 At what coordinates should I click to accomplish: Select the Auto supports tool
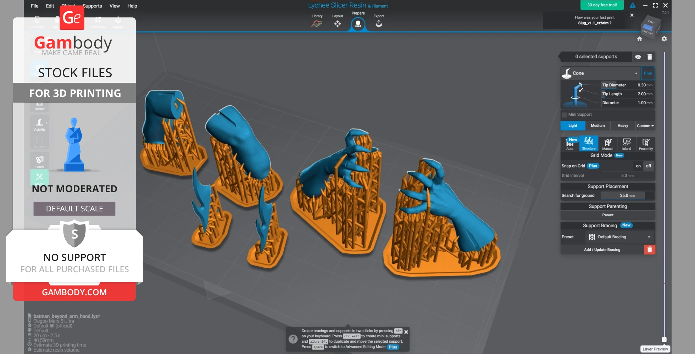tap(569, 144)
